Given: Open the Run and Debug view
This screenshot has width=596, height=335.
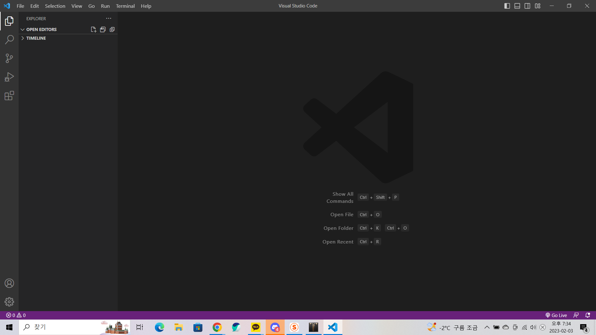Looking at the screenshot, I should (x=9, y=77).
